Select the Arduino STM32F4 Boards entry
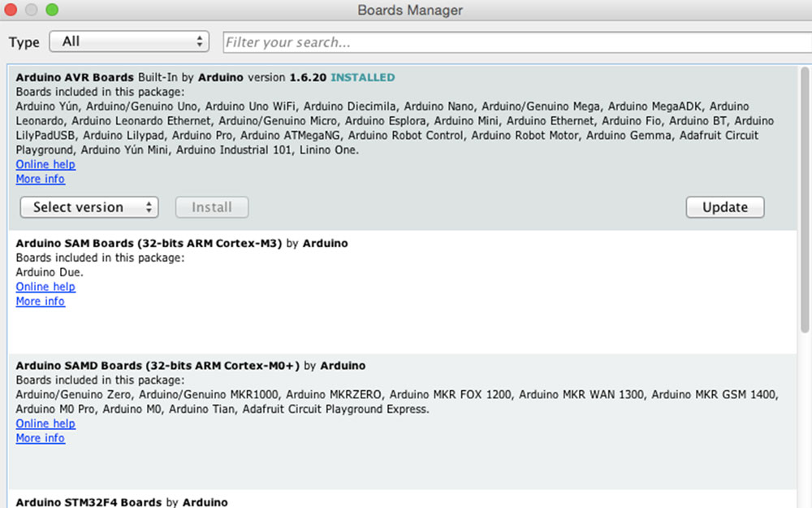This screenshot has height=508, width=812. pos(402,499)
